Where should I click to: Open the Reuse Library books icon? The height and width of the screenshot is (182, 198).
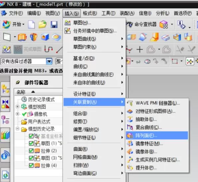click(5, 135)
